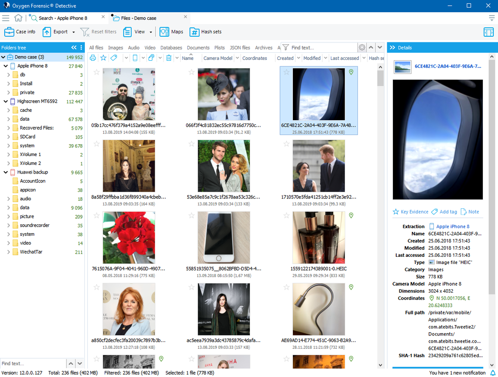Viewport: 498px width, 377px height.
Task: Click map pin on 1559122174389001-0.HEIC
Action: [x=351, y=215]
